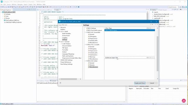Expand the Drivers folder in Project Explorer
The height and width of the screenshot is (105, 188).
(x=3, y=18)
